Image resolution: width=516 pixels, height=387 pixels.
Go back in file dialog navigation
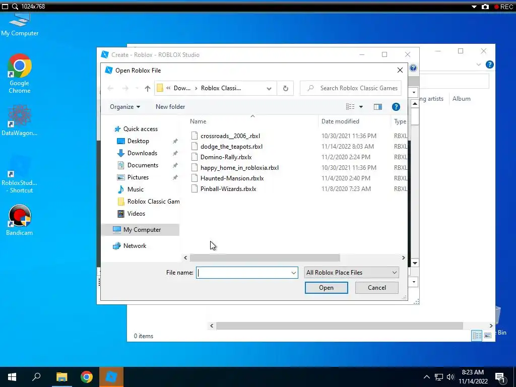click(x=110, y=88)
